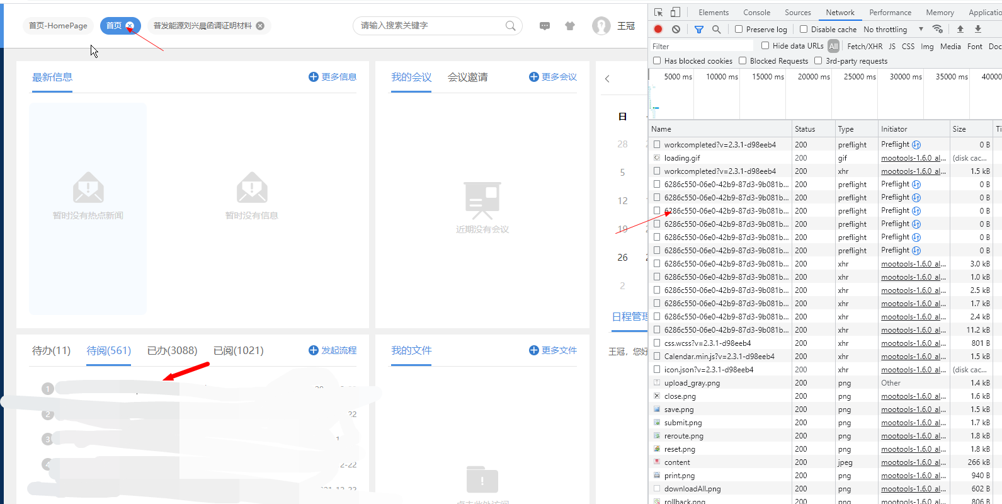
Task: Click the 发起流程 link
Action: 333,350
